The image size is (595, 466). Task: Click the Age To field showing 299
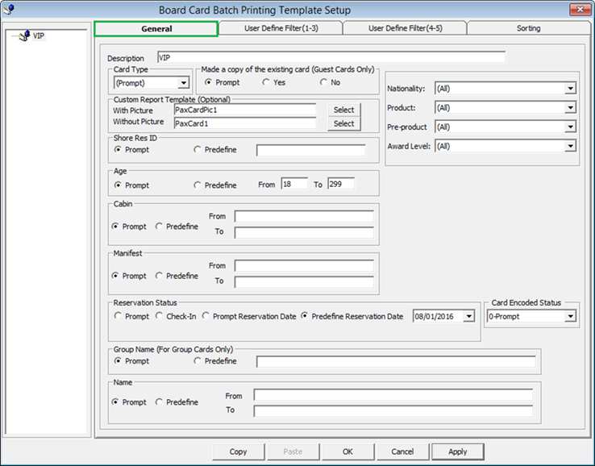pyautogui.click(x=341, y=184)
